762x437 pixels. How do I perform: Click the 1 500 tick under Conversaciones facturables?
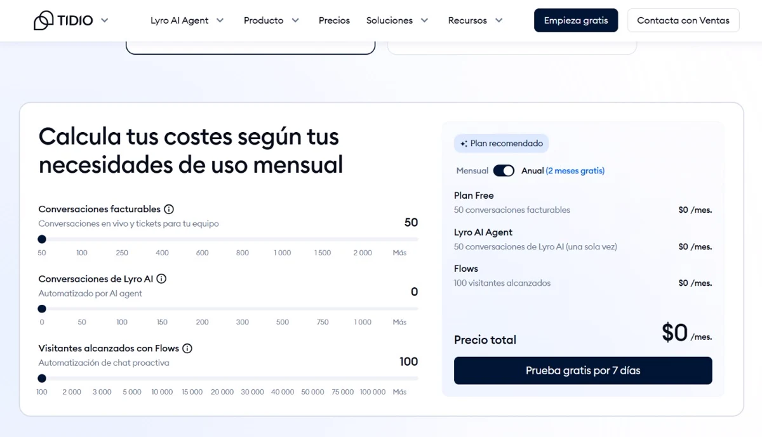click(x=323, y=253)
